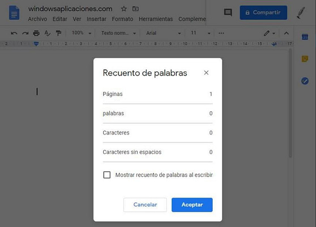Click the Cancelar button
316x227 pixels.
(145, 205)
